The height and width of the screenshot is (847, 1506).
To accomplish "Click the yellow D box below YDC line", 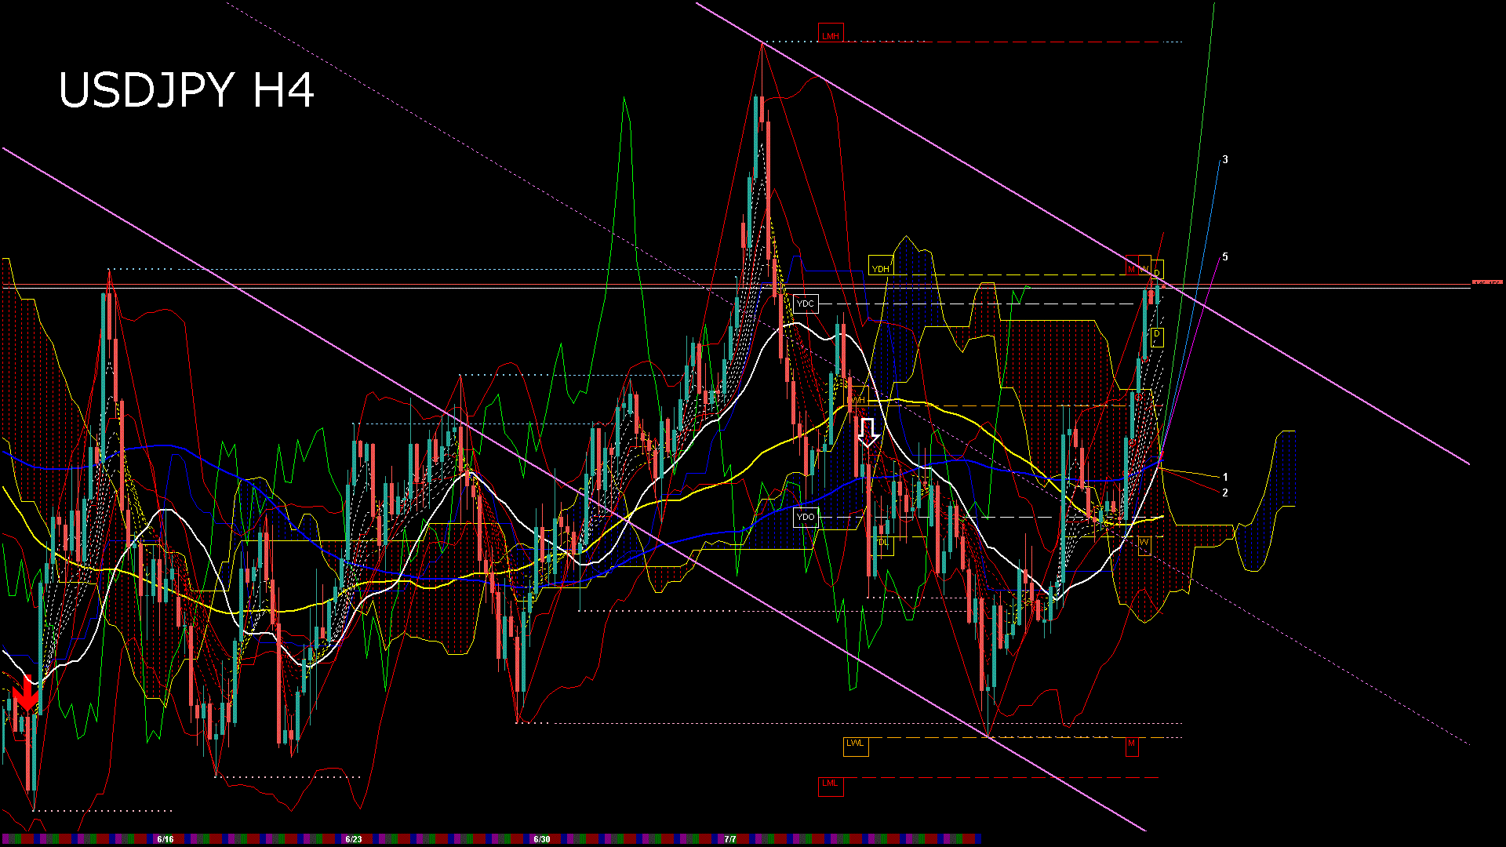I will click(x=1157, y=336).
